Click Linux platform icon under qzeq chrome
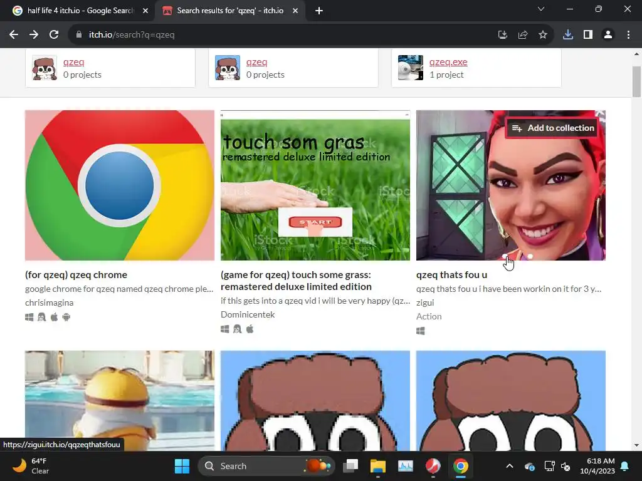Image resolution: width=642 pixels, height=481 pixels. (x=42, y=317)
